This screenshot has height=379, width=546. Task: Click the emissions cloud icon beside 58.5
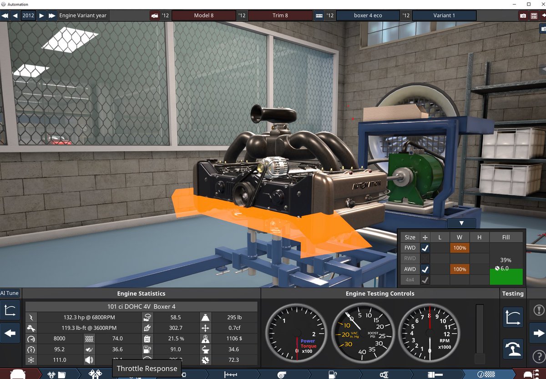coord(147,318)
